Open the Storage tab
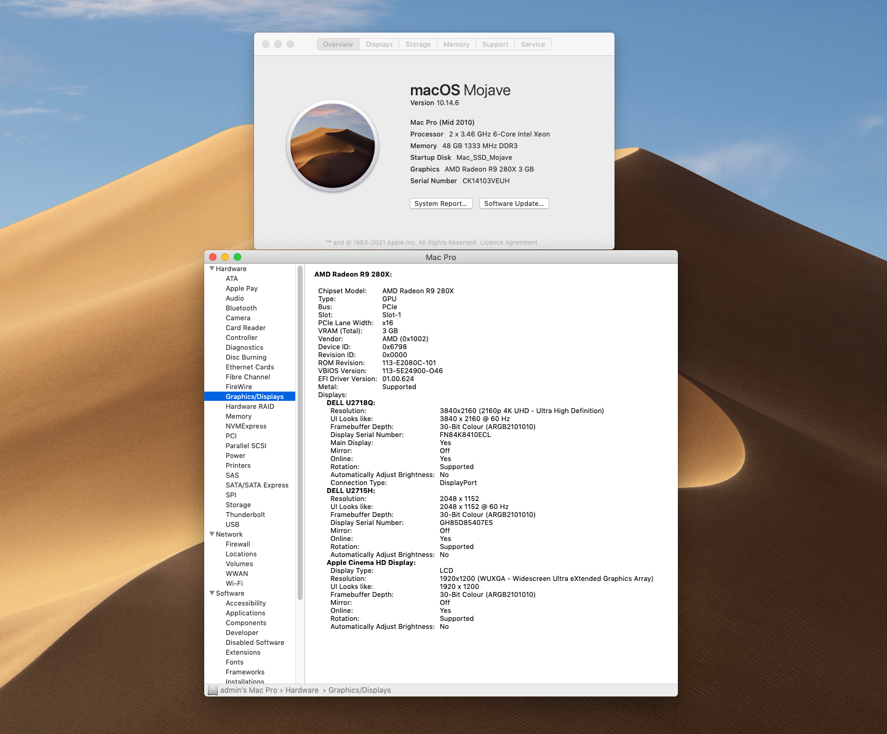This screenshot has height=734, width=887. coord(418,44)
